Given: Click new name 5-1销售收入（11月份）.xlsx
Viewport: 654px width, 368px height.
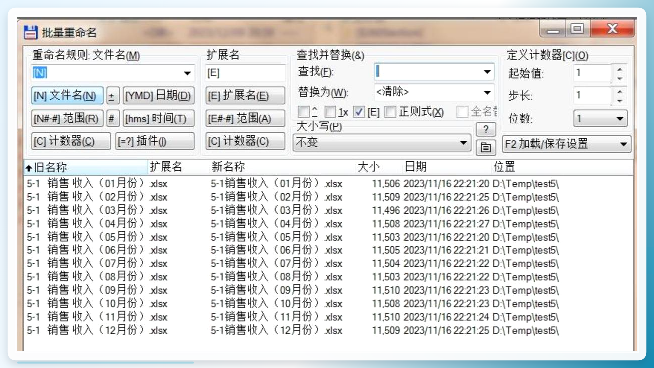Looking at the screenshot, I should 277,317.
